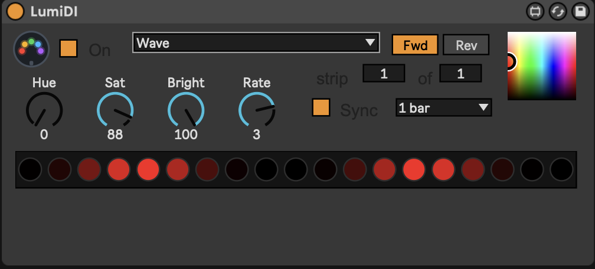Click the Hue value 0

pyautogui.click(x=44, y=134)
